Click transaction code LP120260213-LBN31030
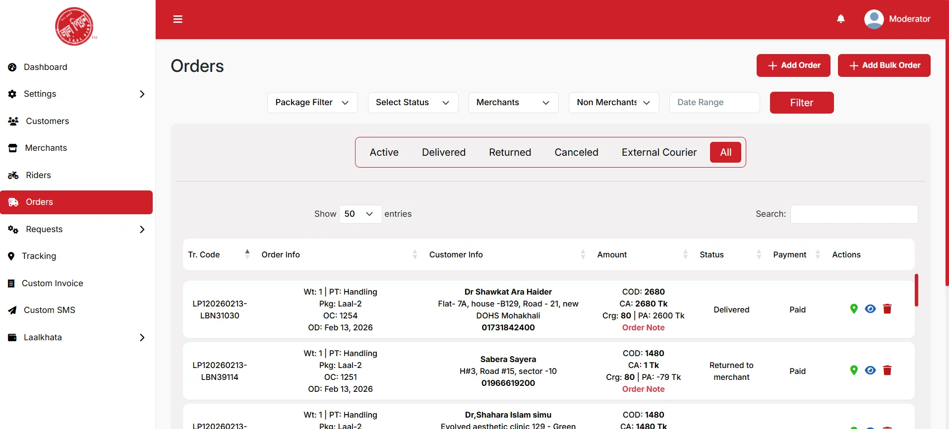Image resolution: width=949 pixels, height=429 pixels. [x=220, y=309]
